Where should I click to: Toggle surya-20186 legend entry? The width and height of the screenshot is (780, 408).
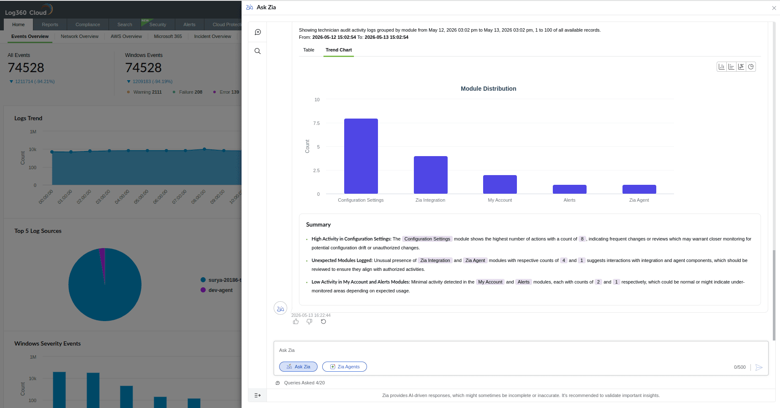coord(221,280)
